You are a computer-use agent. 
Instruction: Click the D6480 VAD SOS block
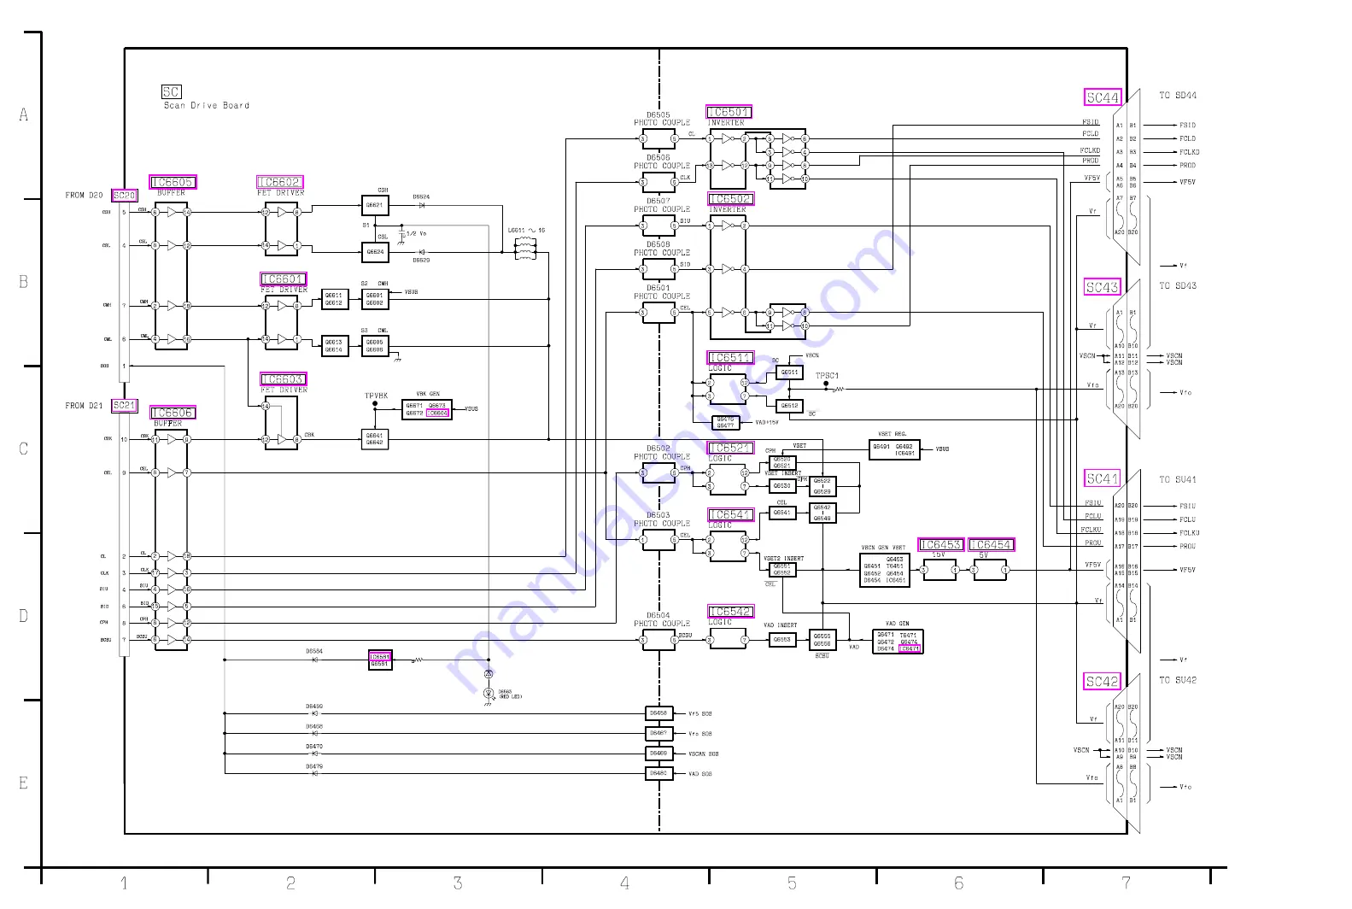pos(659,774)
